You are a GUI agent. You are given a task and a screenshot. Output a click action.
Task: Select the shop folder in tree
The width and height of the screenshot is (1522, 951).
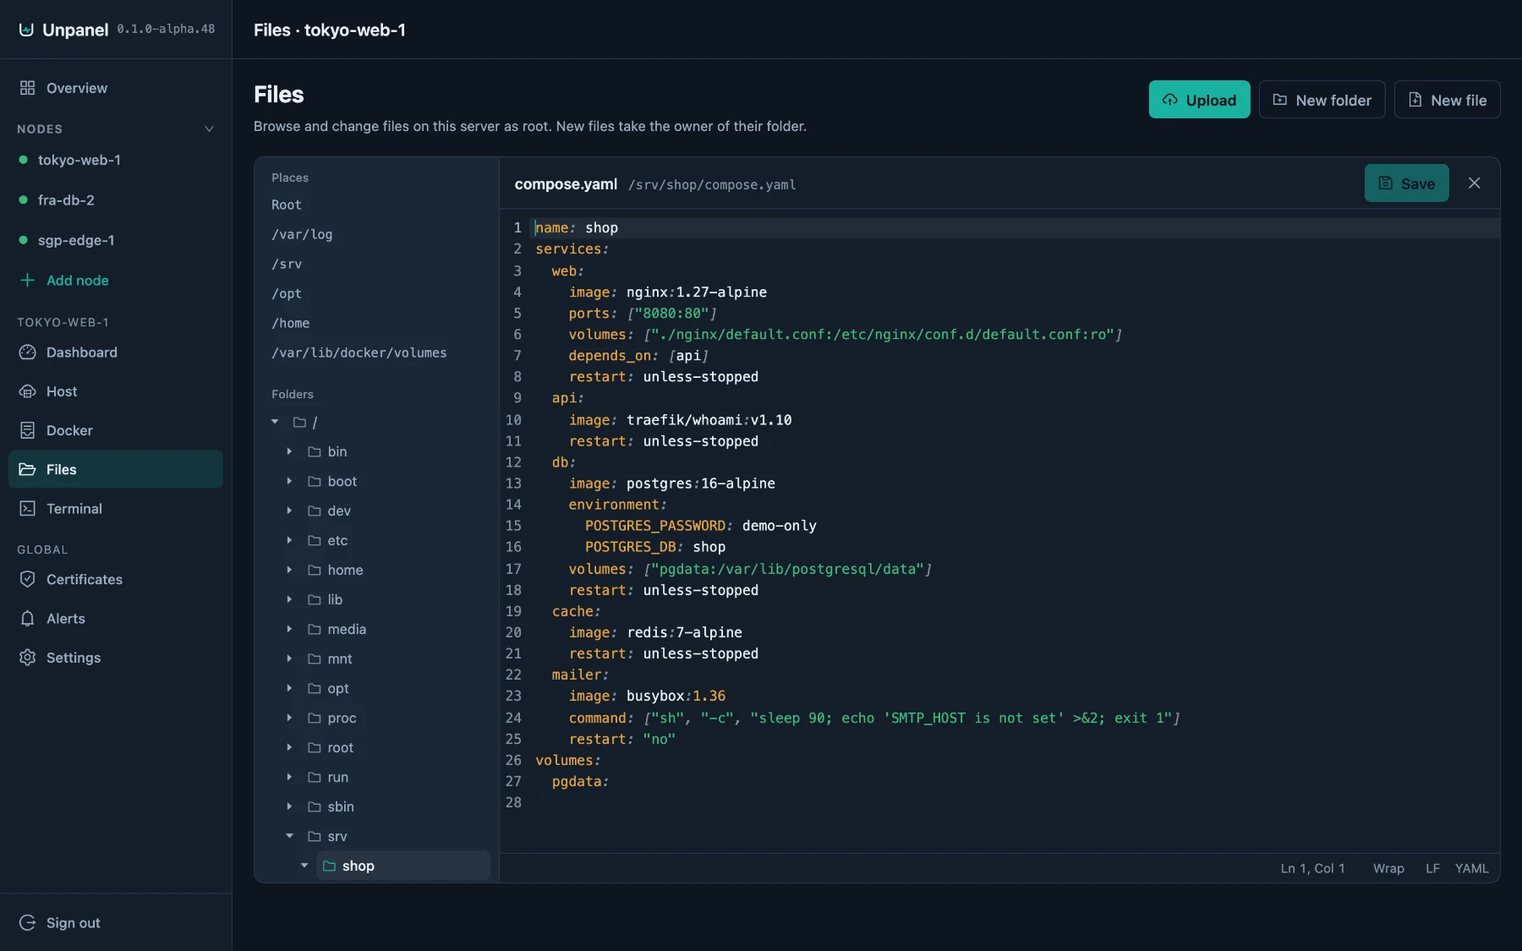point(403,866)
